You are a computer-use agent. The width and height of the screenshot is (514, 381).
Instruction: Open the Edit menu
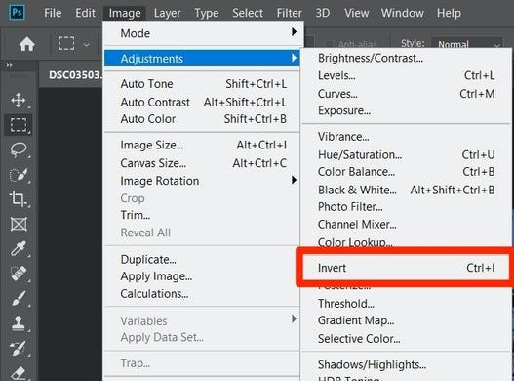coord(85,13)
